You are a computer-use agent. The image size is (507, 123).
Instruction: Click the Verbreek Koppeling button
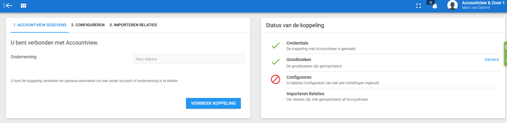tap(213, 103)
